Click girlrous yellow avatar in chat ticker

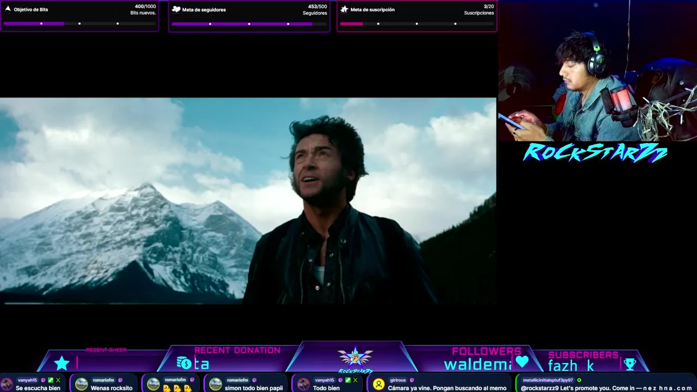(378, 384)
